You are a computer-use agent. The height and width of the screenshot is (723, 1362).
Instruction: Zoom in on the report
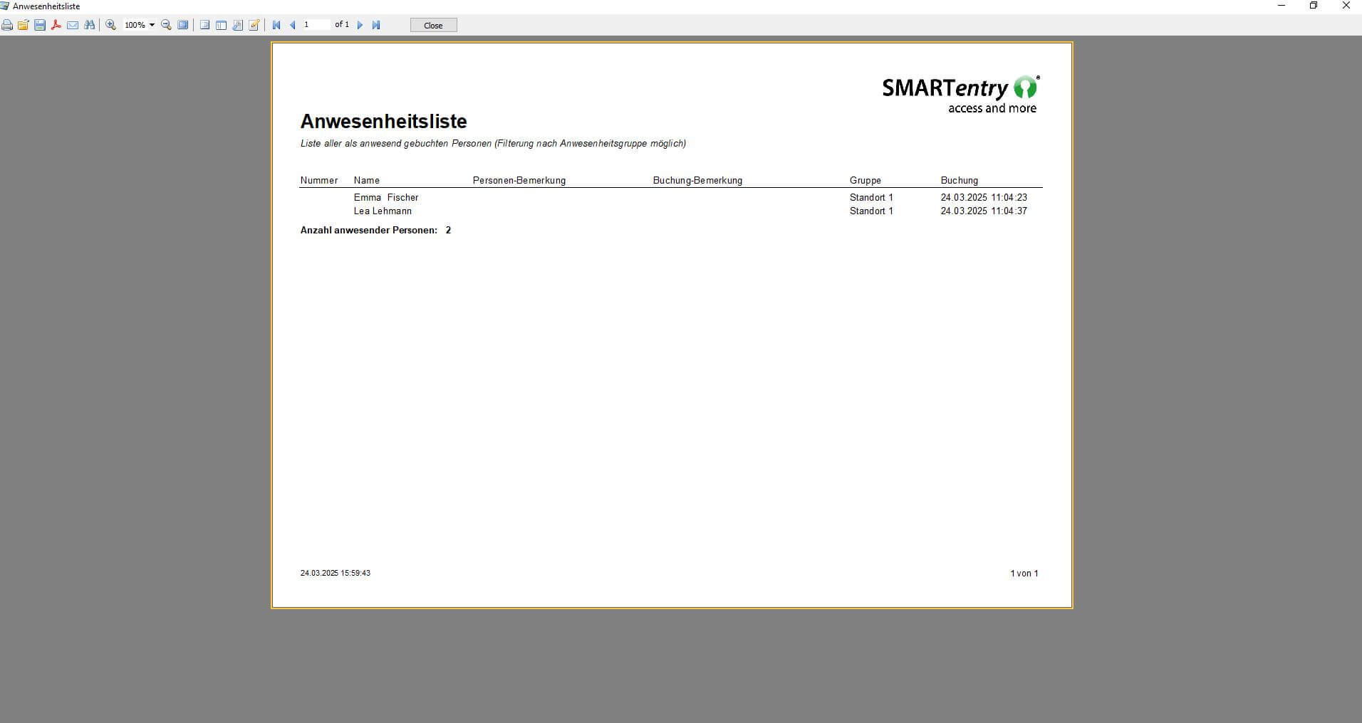pyautogui.click(x=110, y=24)
